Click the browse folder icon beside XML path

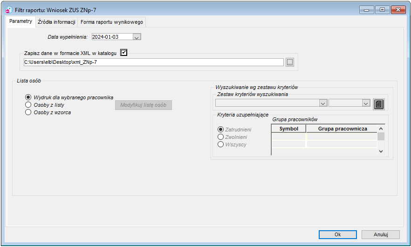click(290, 62)
